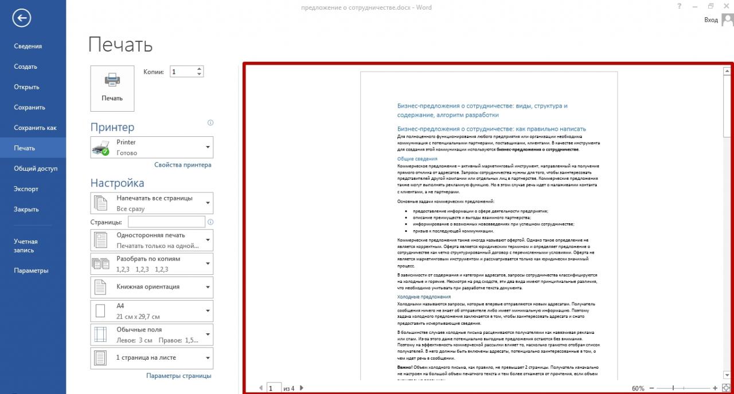Click the Страницы input field
734x394 pixels.
(x=166, y=222)
